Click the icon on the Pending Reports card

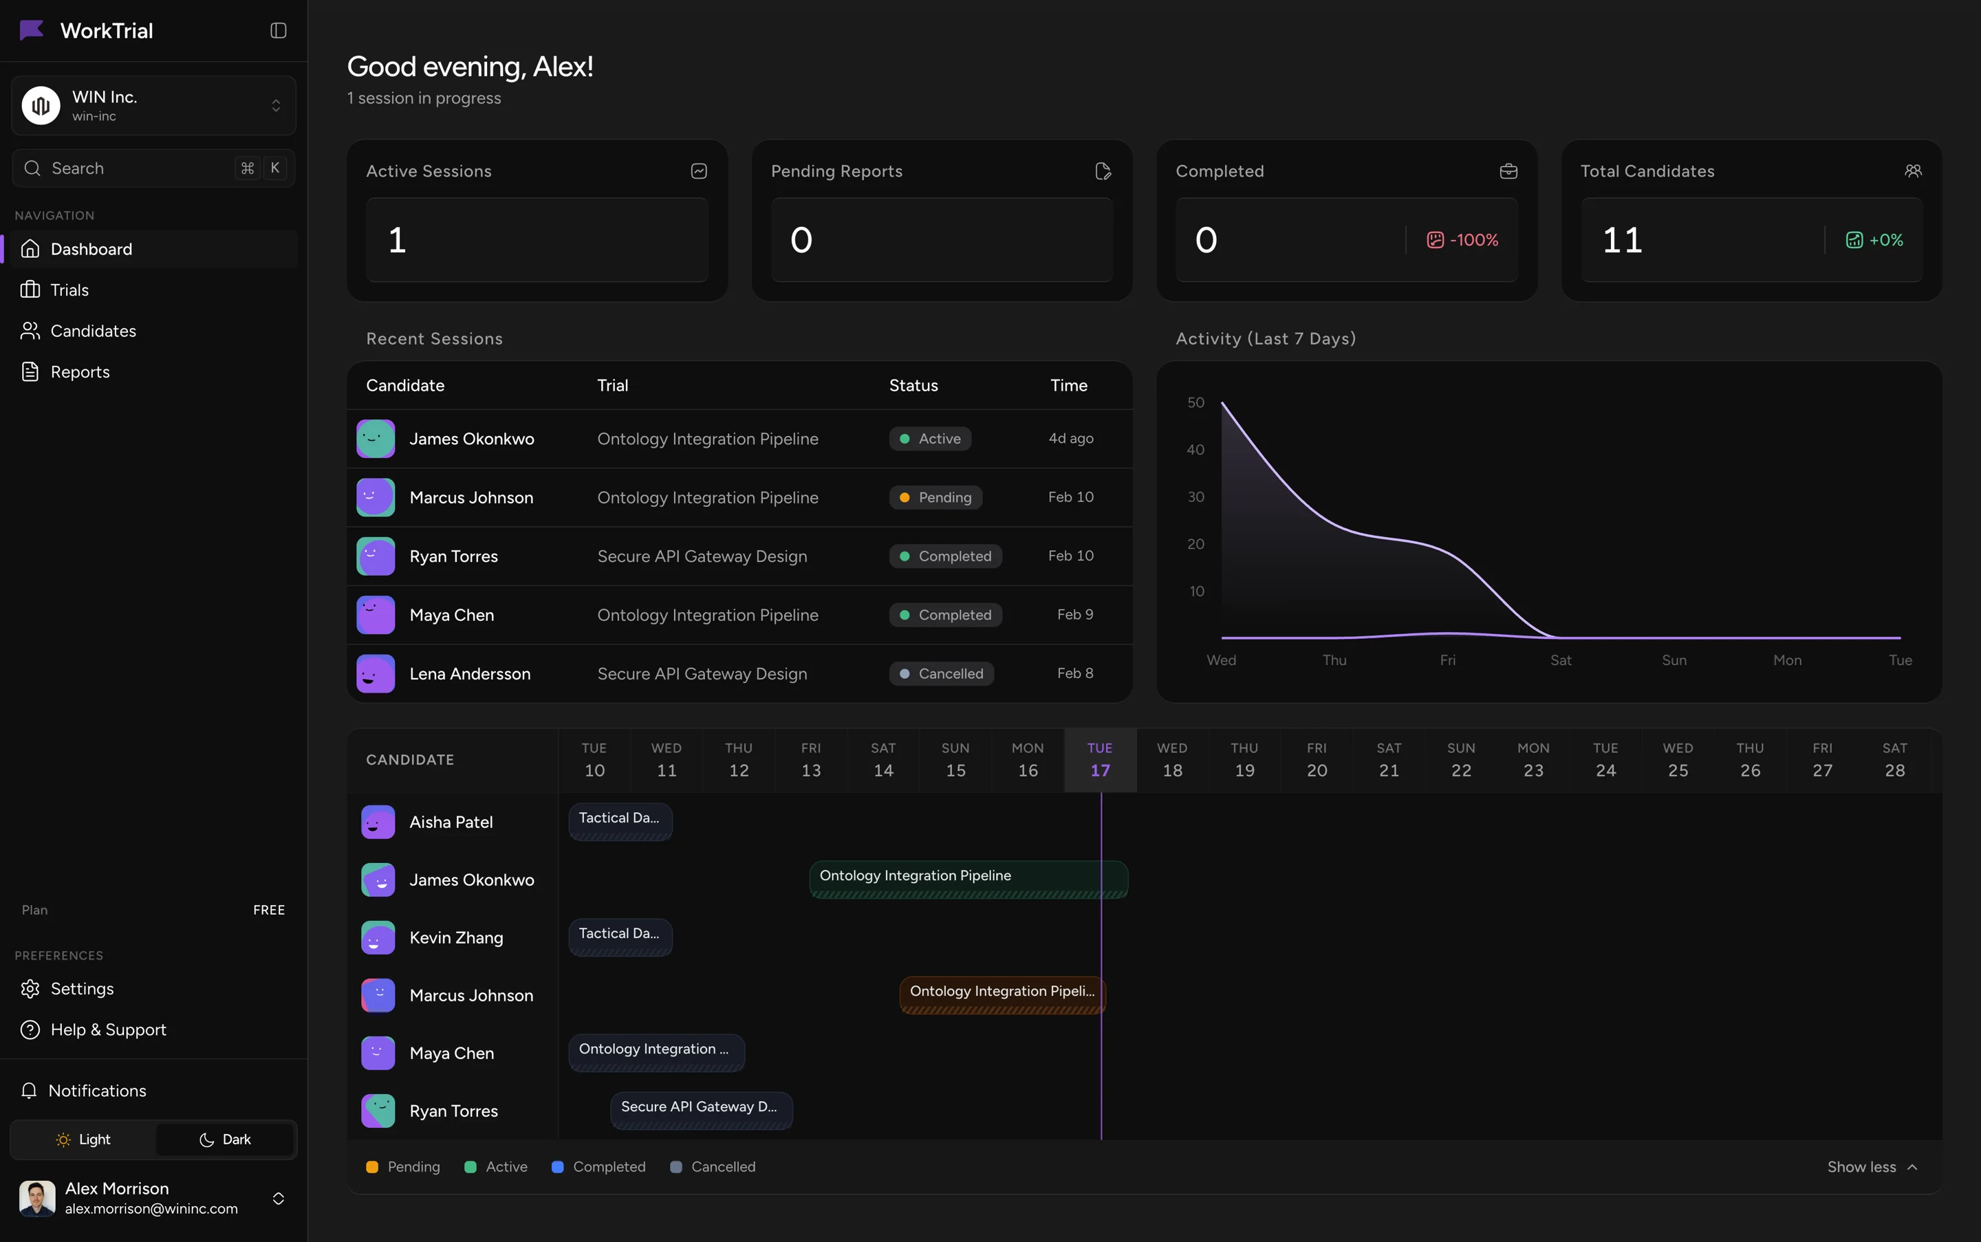(x=1102, y=171)
